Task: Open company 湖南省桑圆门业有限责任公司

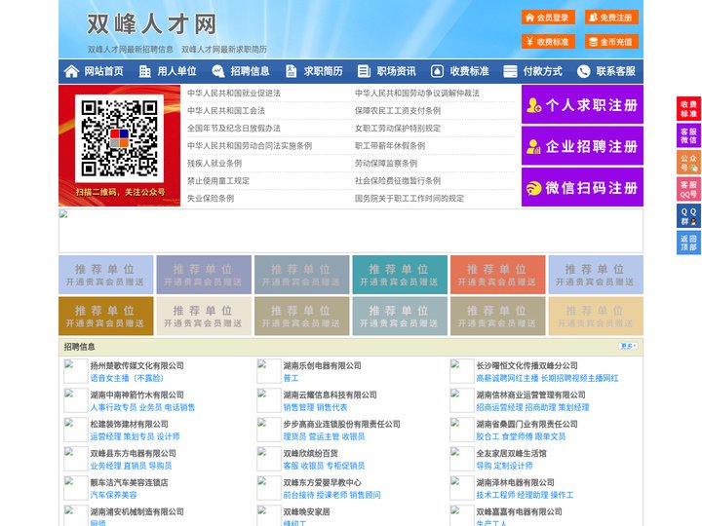Action: click(x=526, y=424)
